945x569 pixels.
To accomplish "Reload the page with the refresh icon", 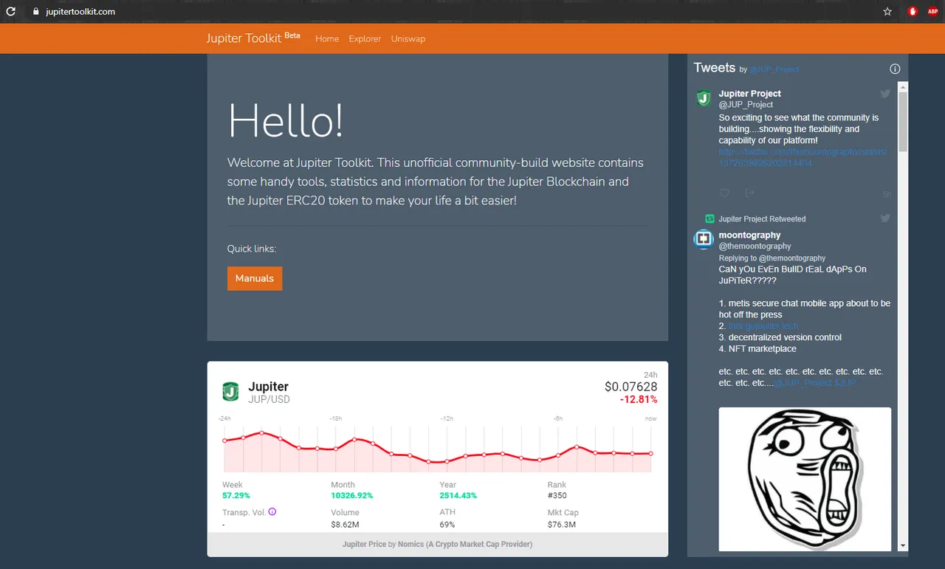I will [x=10, y=12].
